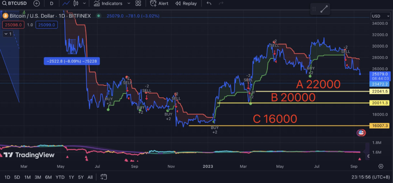393x183 pixels.
Task: Add symbol with the plus circle icon
Action: (x=37, y=4)
